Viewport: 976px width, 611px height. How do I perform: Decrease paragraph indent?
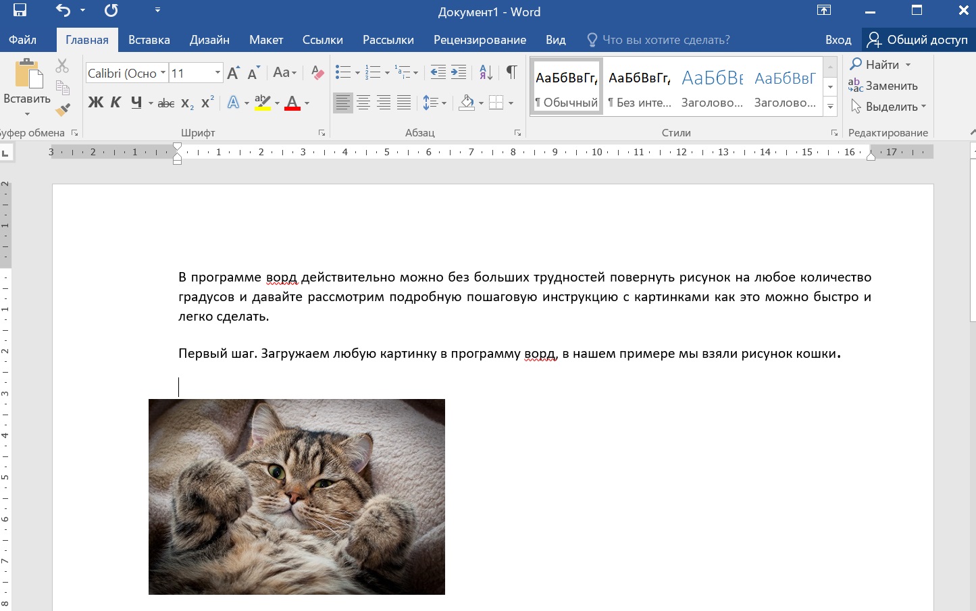tap(438, 73)
